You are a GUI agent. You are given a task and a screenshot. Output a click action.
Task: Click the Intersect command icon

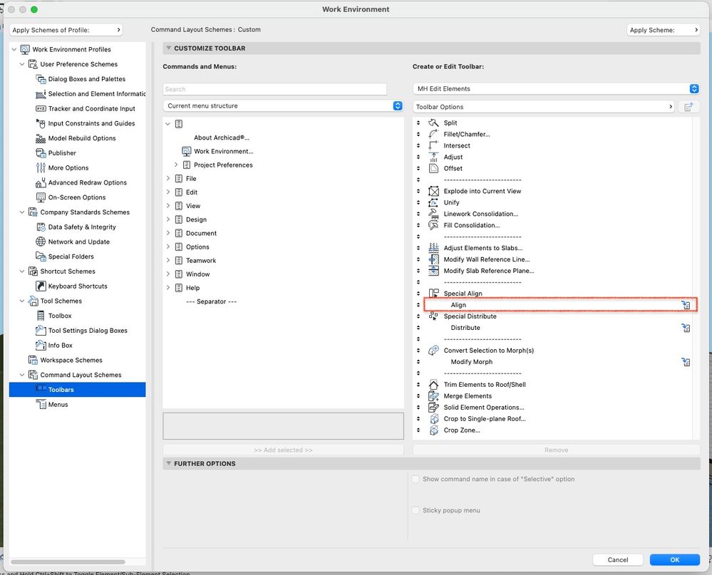tap(433, 145)
